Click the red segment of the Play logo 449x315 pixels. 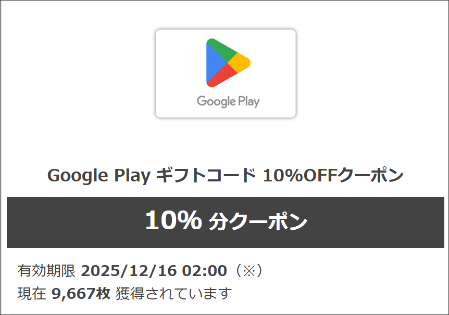click(222, 77)
